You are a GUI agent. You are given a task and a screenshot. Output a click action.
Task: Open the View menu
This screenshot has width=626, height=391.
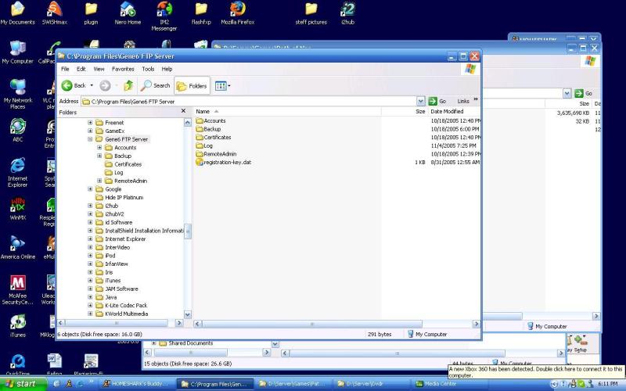pyautogui.click(x=99, y=69)
